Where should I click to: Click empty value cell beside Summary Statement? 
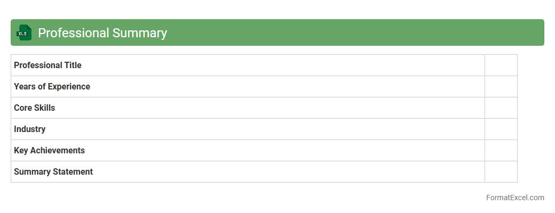tap(501, 172)
